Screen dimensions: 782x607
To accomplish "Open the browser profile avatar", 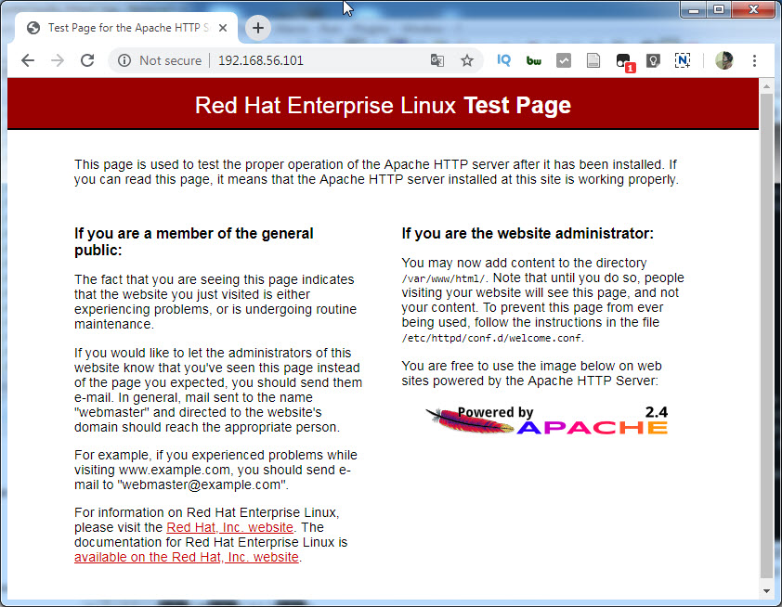I will click(724, 59).
